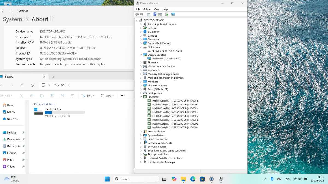Screen dimensions: 328x184
Task: Select SK hynix SC311 SATA 256GB drive
Action: [167, 51]
